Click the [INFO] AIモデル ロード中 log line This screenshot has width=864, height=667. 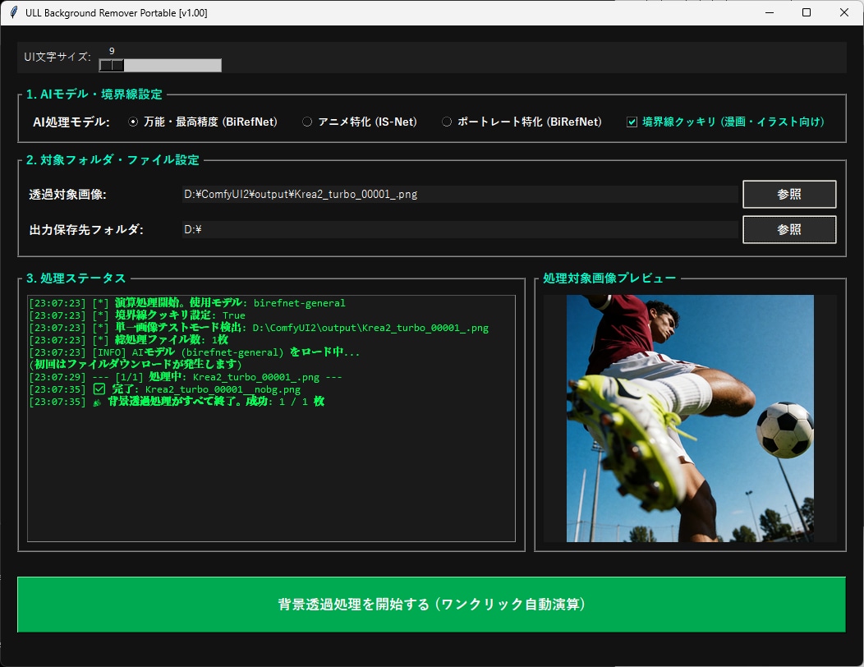click(194, 352)
